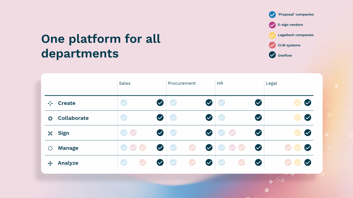Click the magenta E-sign vendors legend checkmark
This screenshot has height=198, width=353.
[x=272, y=25]
